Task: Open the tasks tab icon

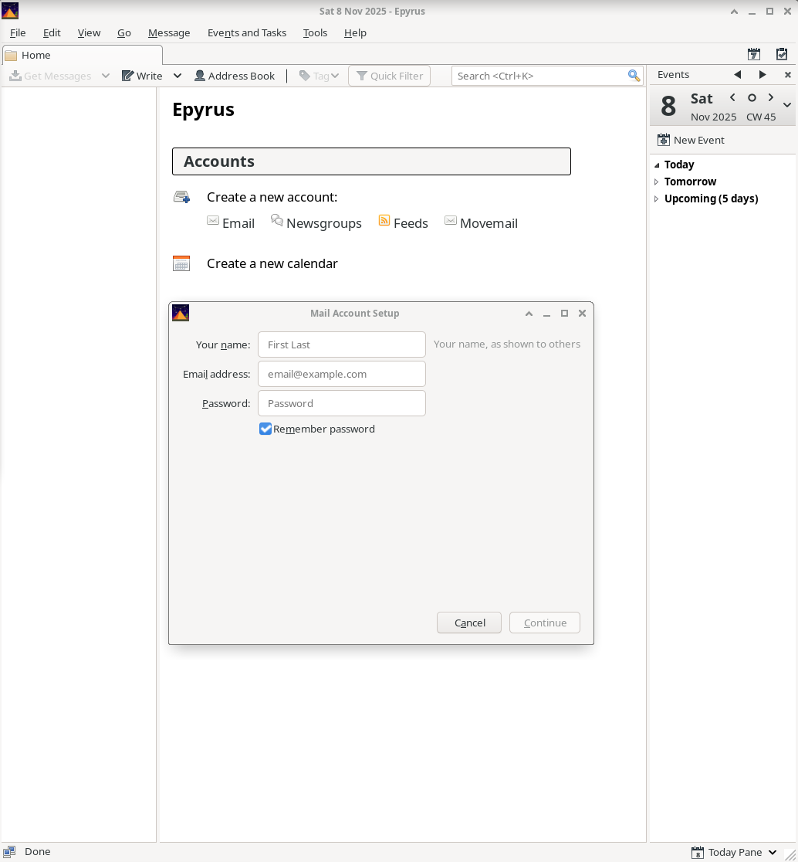Action: 782,54
